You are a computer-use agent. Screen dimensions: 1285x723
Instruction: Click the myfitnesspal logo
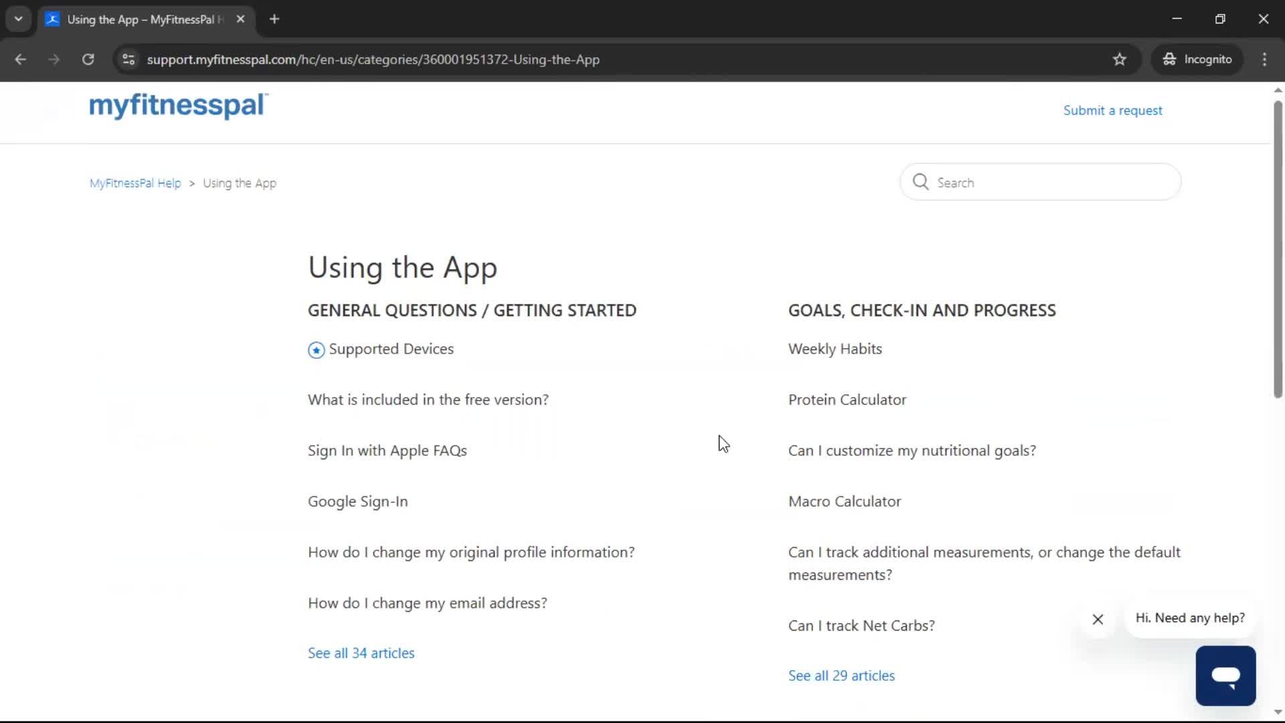click(179, 106)
